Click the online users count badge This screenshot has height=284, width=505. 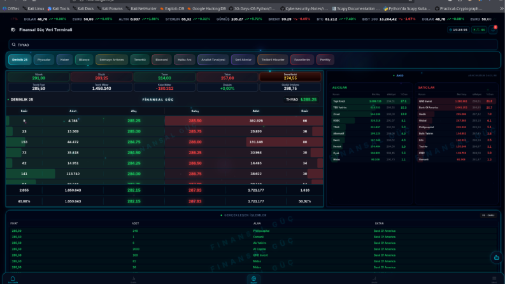coord(480,30)
